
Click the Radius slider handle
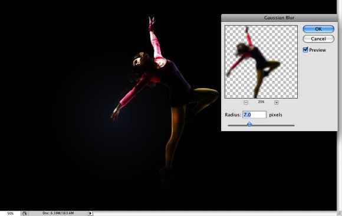249,125
